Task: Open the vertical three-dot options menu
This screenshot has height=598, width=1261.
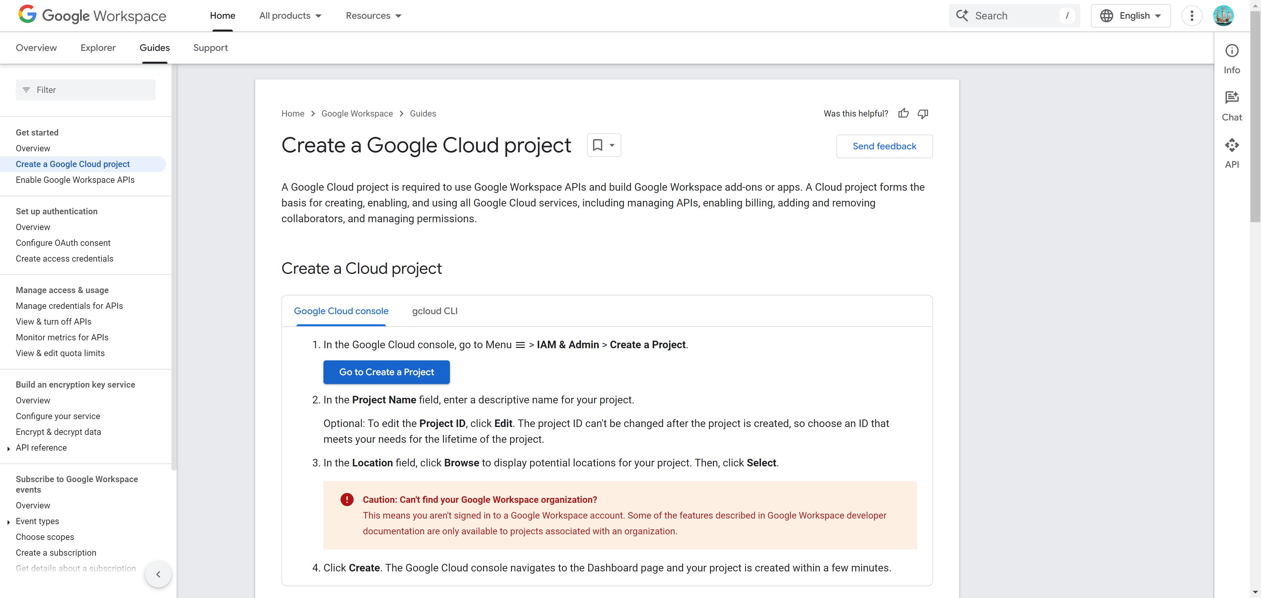Action: pos(1192,16)
